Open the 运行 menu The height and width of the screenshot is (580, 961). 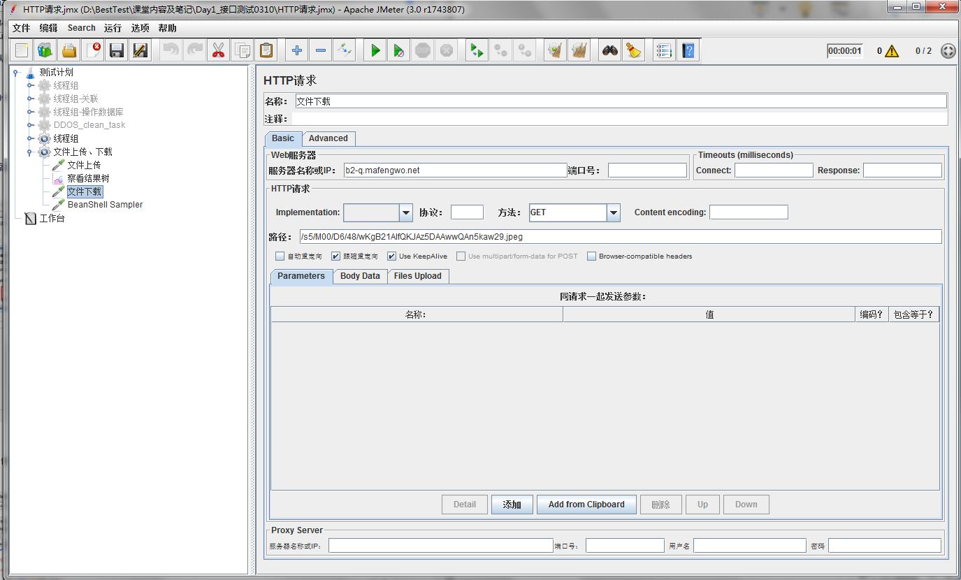point(113,28)
